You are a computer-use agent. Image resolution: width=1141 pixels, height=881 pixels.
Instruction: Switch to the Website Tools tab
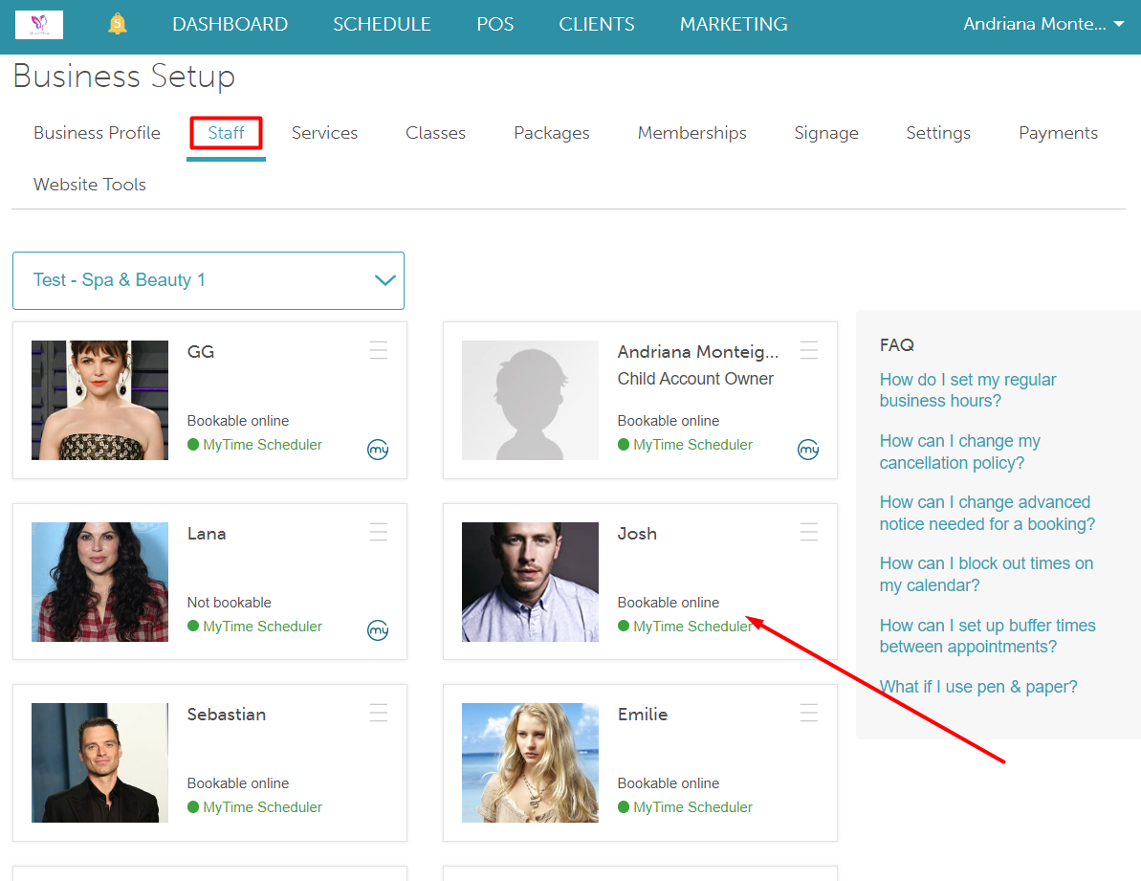click(90, 185)
